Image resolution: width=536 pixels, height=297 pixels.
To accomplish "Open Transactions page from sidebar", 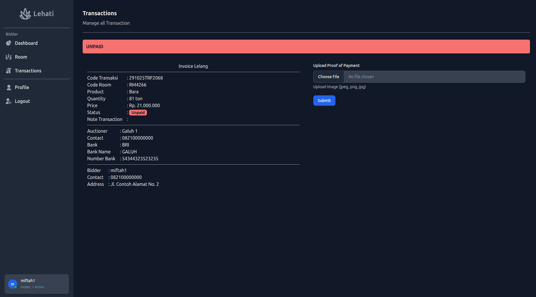I will [28, 71].
